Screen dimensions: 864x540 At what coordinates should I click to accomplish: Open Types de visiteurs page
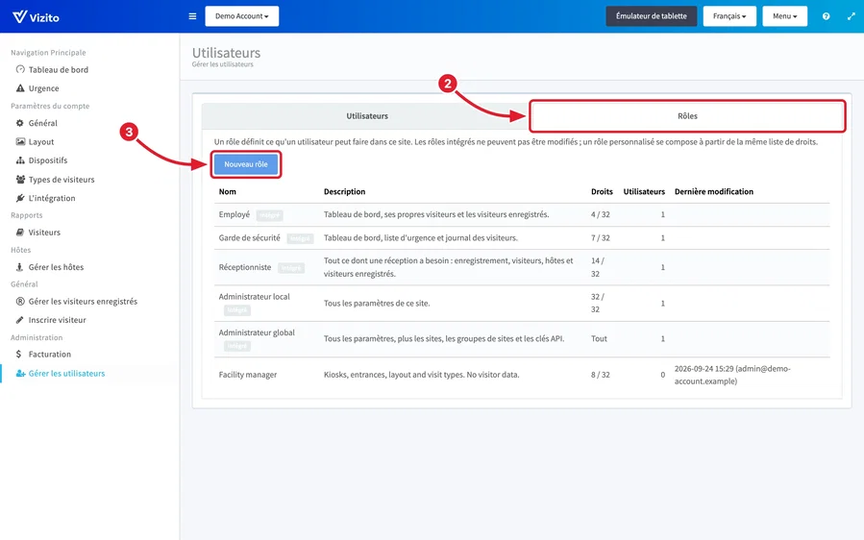pyautogui.click(x=62, y=179)
